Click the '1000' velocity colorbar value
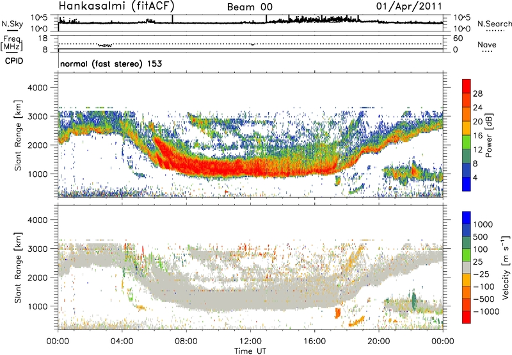The width and height of the screenshot is (512, 355). point(483,224)
